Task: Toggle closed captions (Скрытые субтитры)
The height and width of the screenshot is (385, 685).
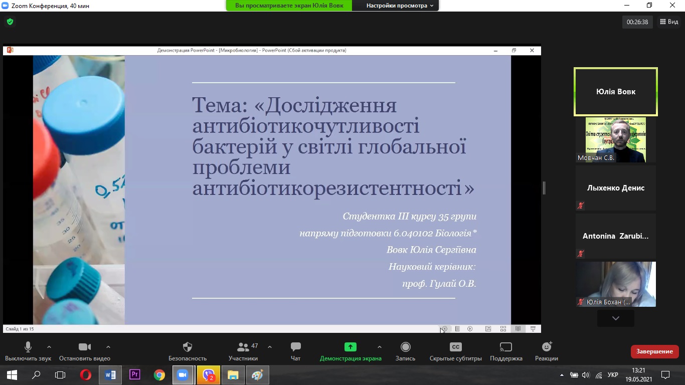Action: [x=455, y=347]
